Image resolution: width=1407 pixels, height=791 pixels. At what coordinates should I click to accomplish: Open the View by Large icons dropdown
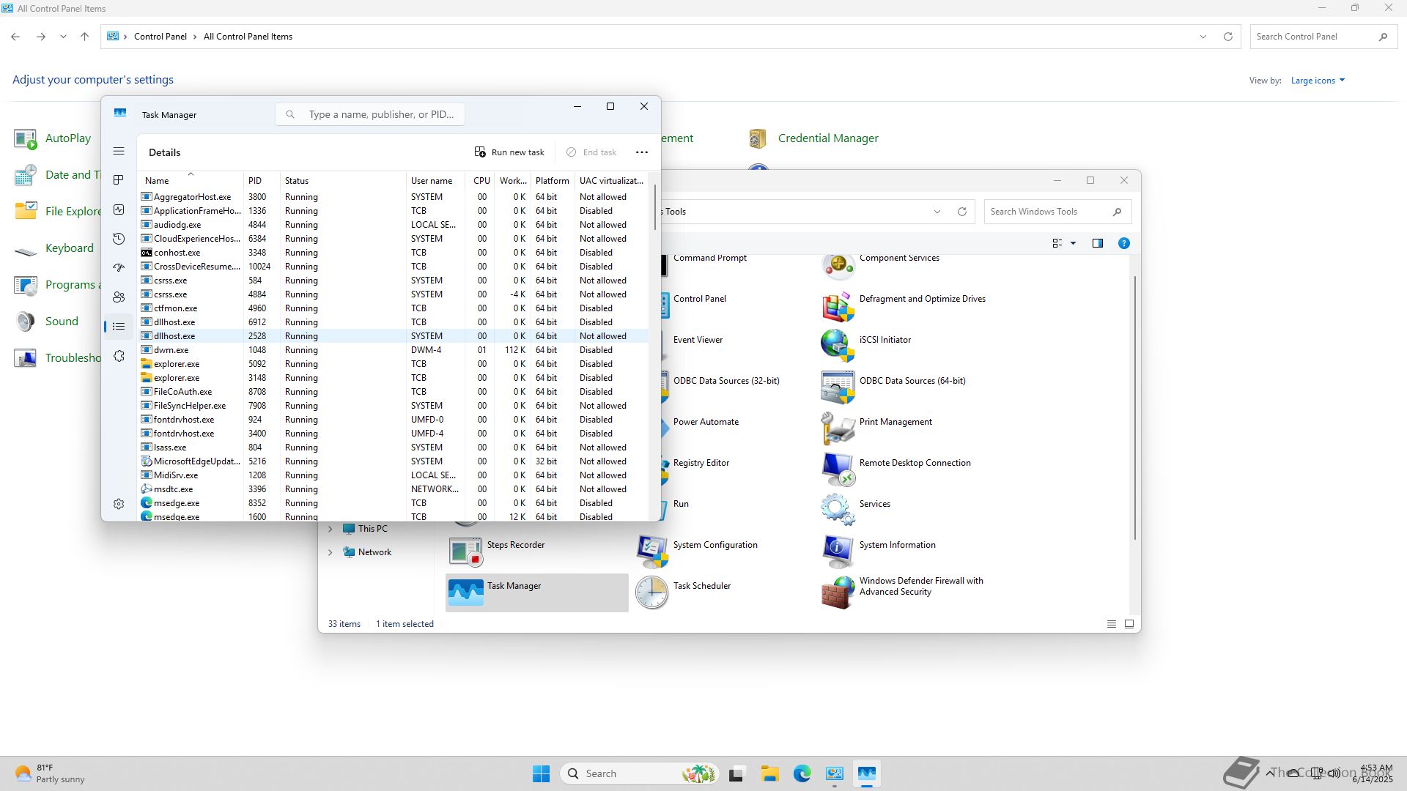pyautogui.click(x=1318, y=81)
